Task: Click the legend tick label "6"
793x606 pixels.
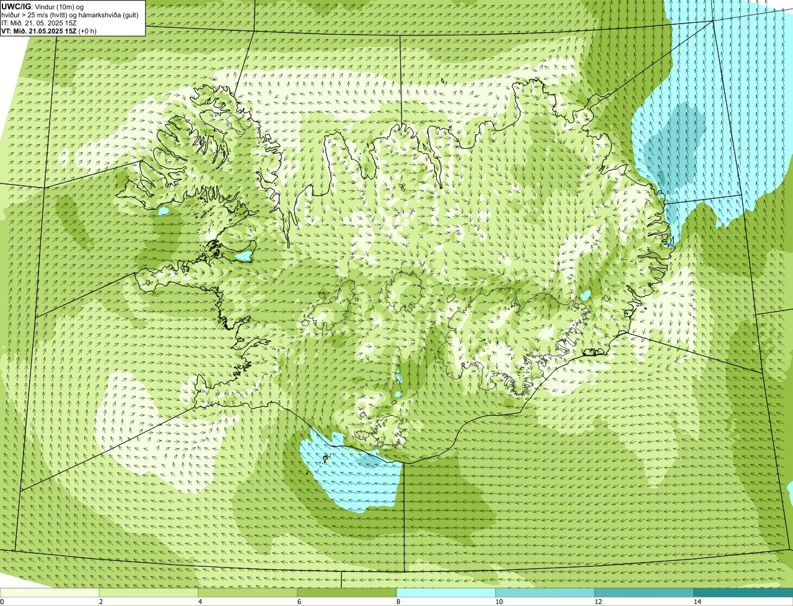Action: coord(299,602)
